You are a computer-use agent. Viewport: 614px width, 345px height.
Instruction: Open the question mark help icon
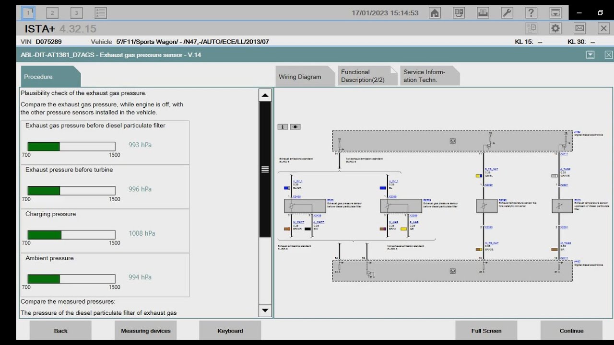(x=531, y=13)
